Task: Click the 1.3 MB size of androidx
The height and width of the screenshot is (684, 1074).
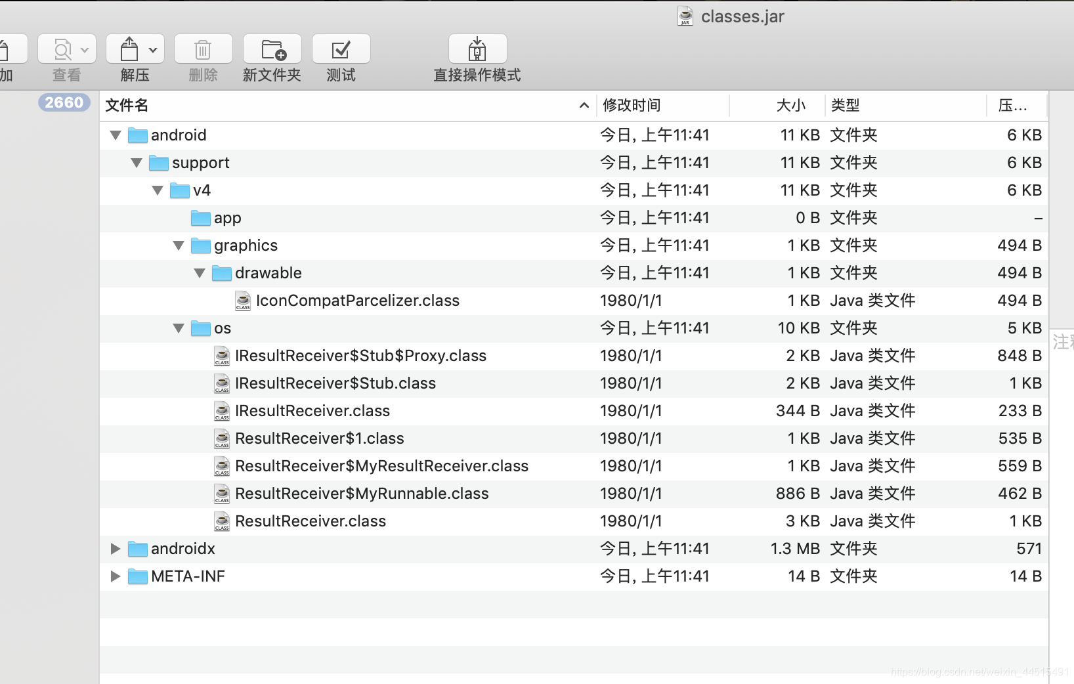Action: (x=795, y=549)
